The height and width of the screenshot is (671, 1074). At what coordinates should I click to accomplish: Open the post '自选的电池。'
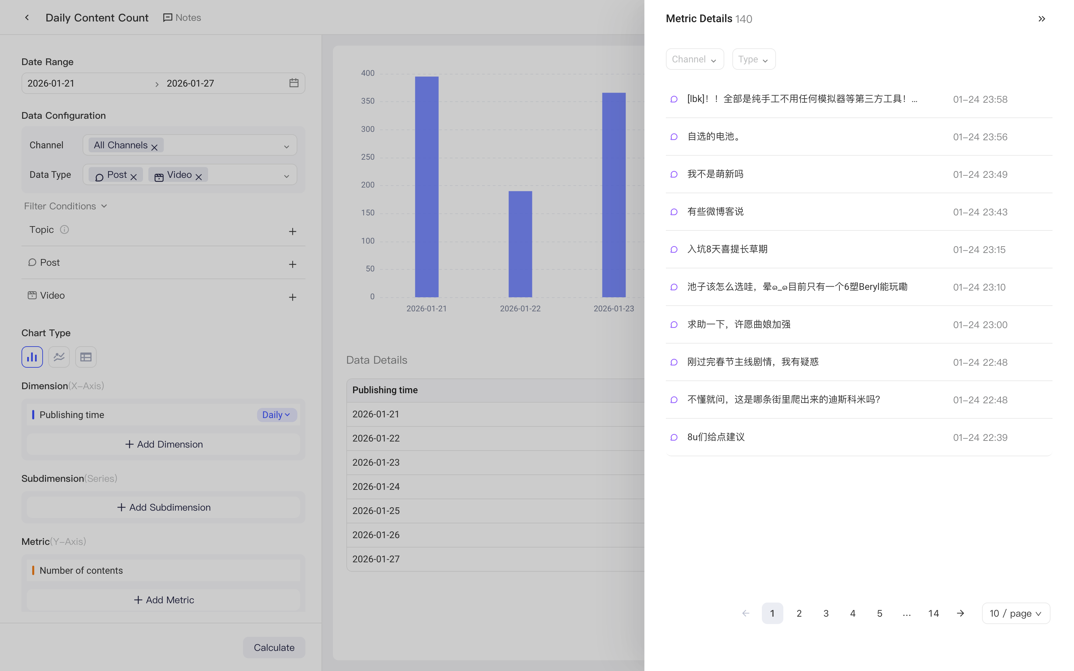point(859,137)
